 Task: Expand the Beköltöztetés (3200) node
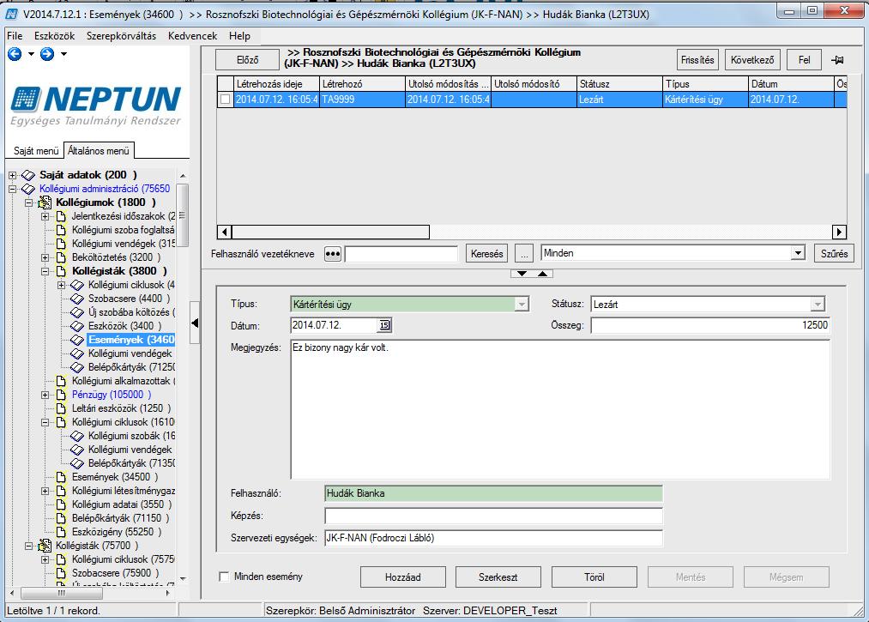[x=45, y=257]
